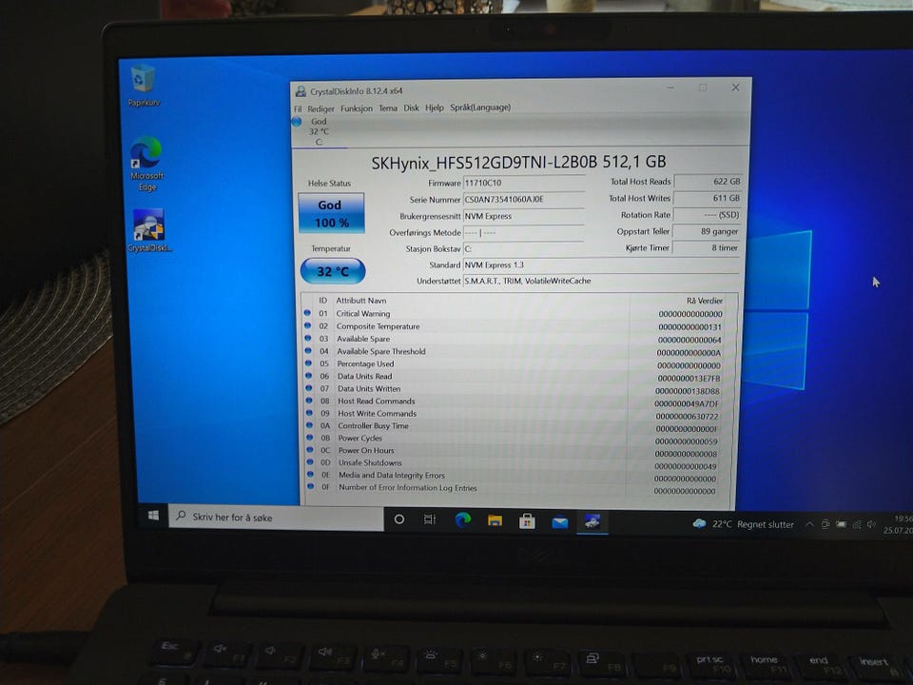913x685 pixels.
Task: Click the Skriv her for å søke box
Action: tap(276, 518)
